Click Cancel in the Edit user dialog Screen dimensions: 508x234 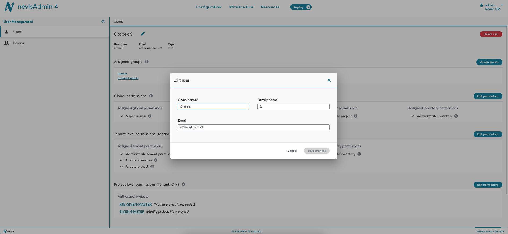click(x=292, y=151)
